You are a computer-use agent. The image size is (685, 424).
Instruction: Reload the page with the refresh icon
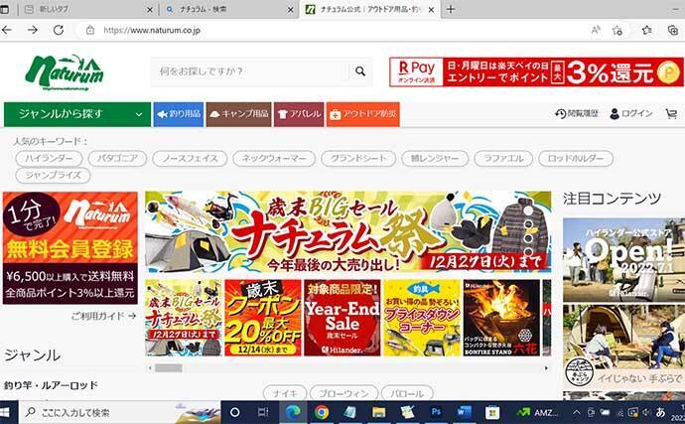tap(59, 30)
